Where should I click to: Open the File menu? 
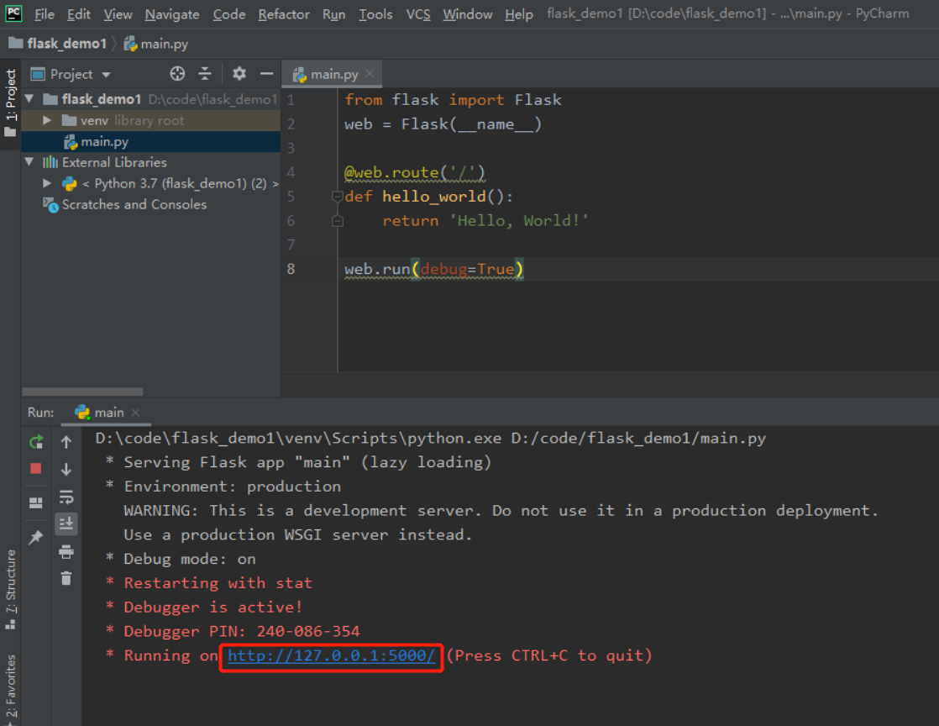click(x=45, y=13)
